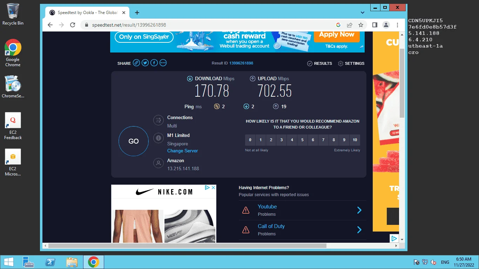This screenshot has width=479, height=269.
Task: Go forward using the browser arrow
Action: [61, 25]
